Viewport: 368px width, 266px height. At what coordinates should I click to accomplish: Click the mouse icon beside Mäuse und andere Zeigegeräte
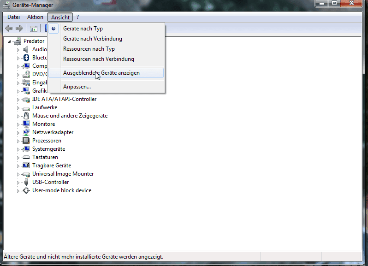(26, 116)
